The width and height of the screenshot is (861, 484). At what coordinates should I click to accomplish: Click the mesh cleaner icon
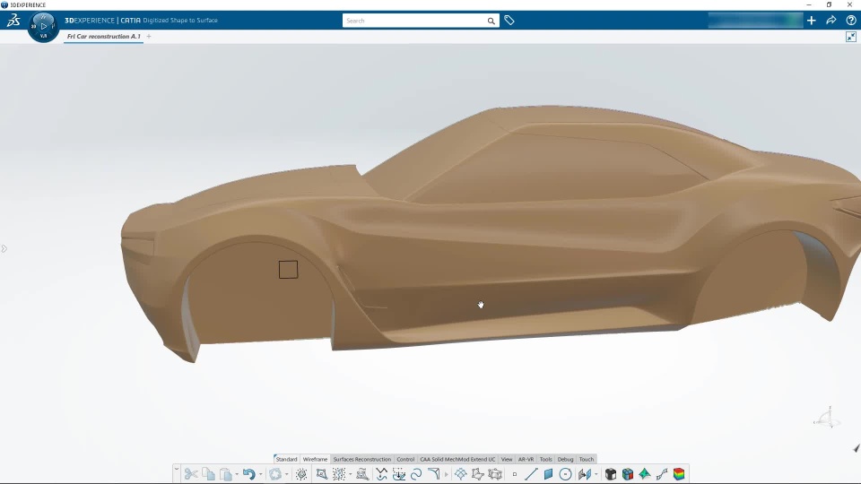point(362,474)
